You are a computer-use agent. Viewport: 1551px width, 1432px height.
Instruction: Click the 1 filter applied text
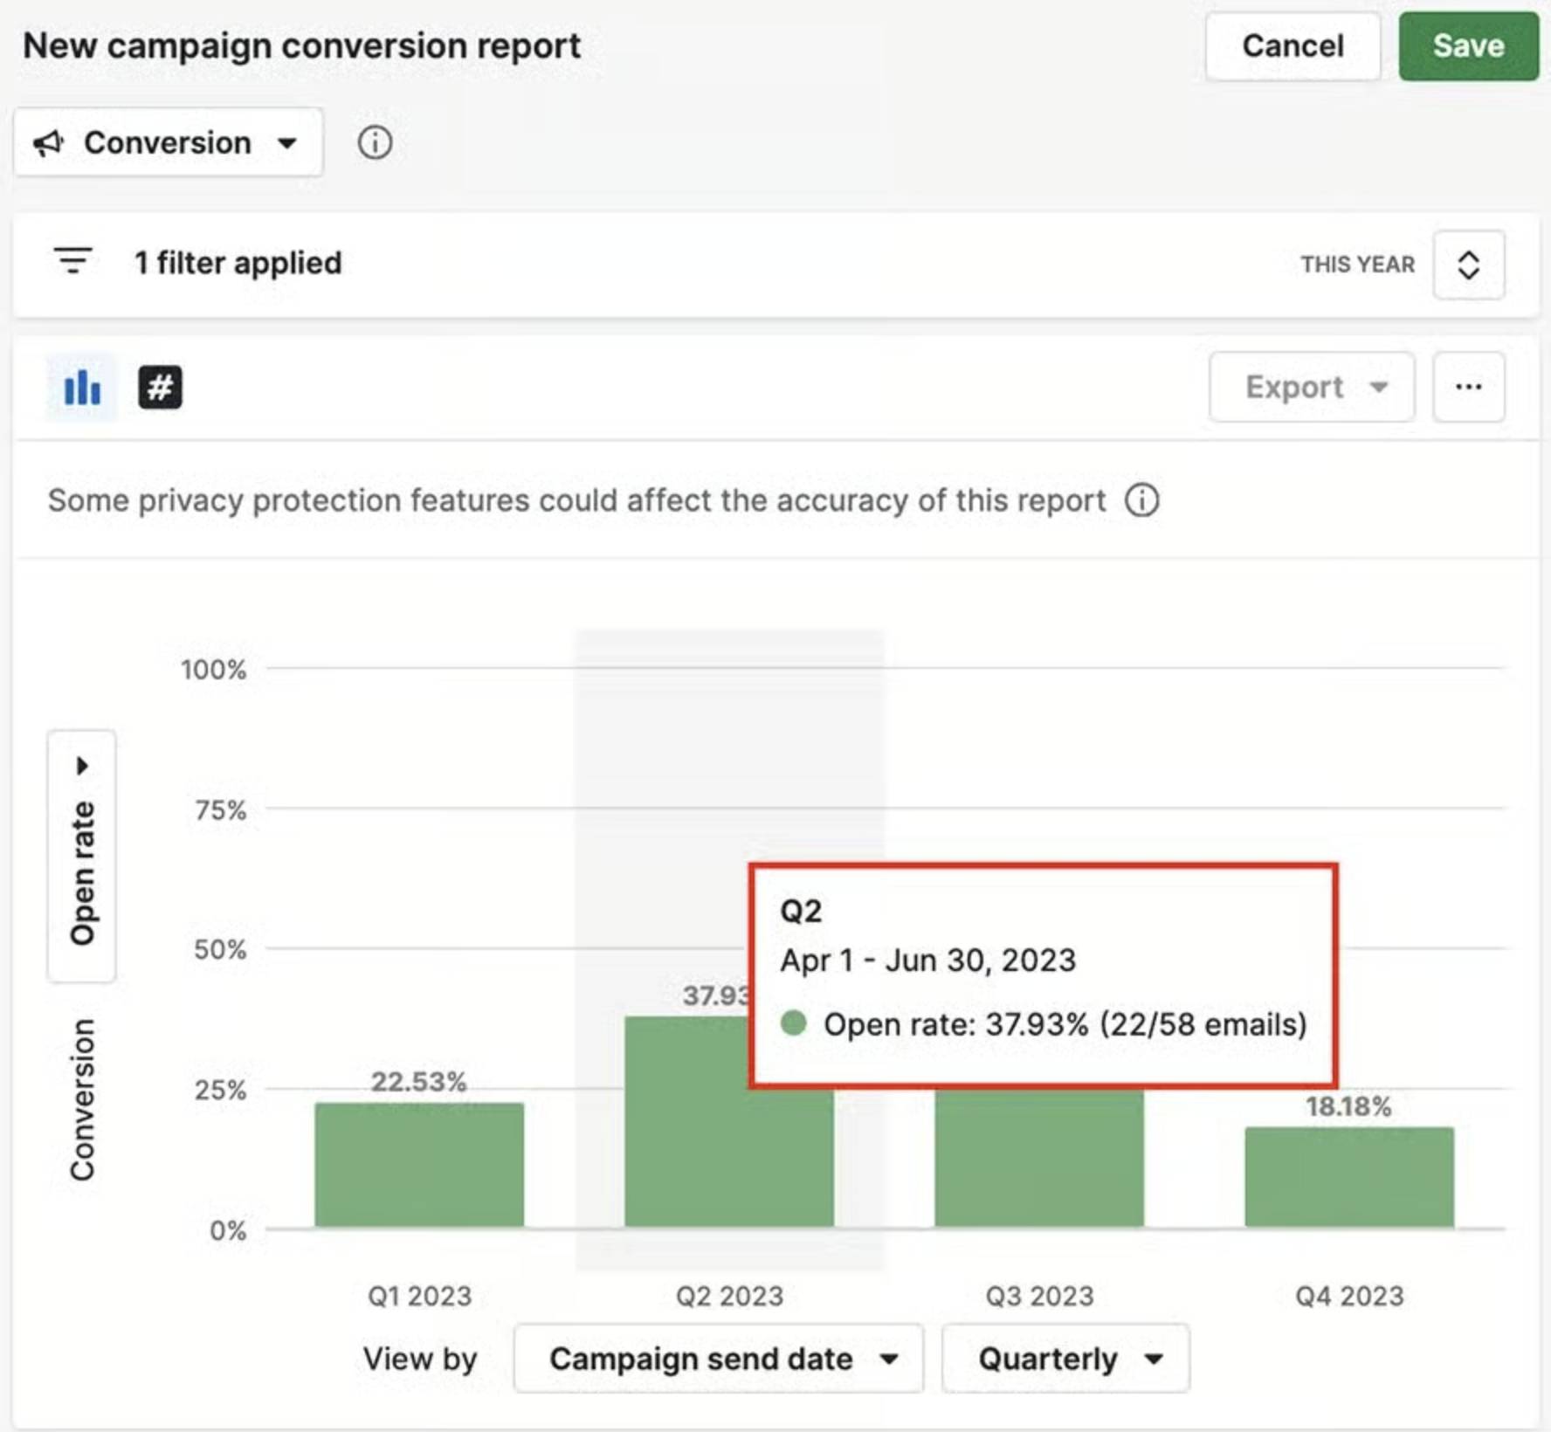pyautogui.click(x=237, y=262)
